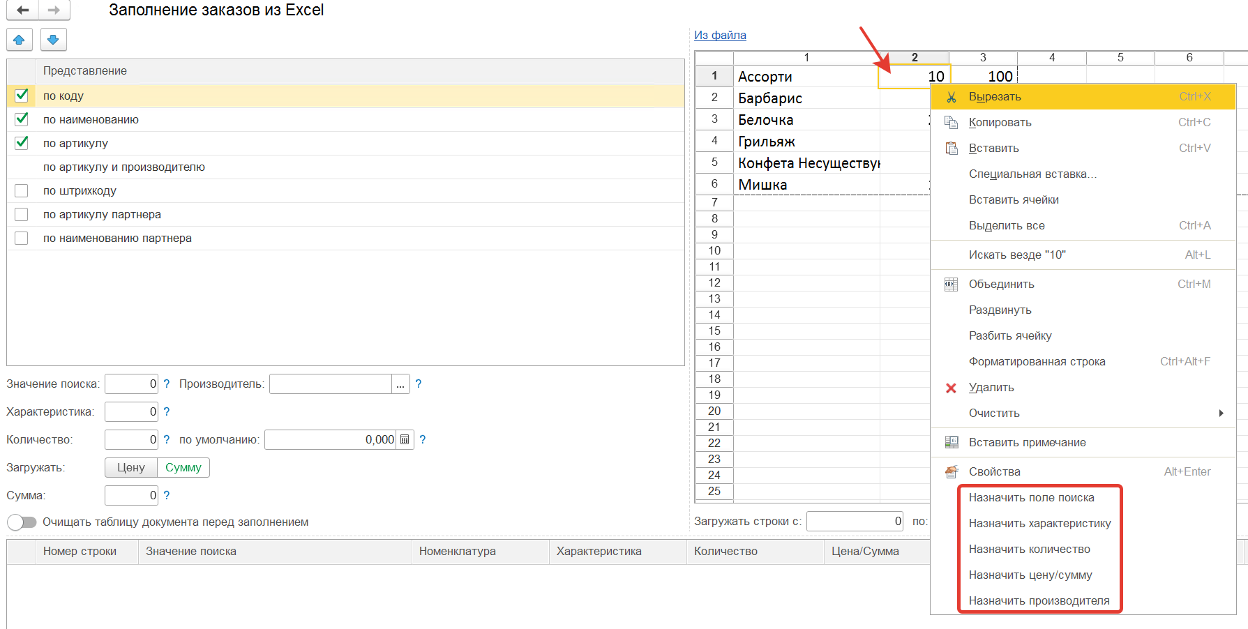Select spreadsheet column header 3

click(983, 57)
